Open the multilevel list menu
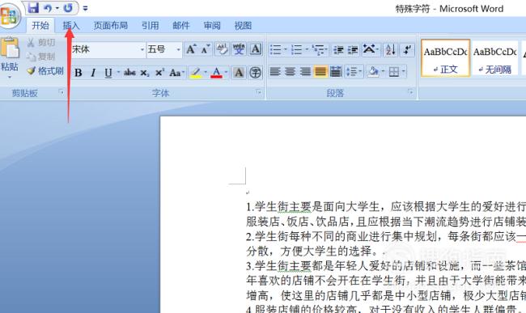526x313 pixels. (320, 50)
